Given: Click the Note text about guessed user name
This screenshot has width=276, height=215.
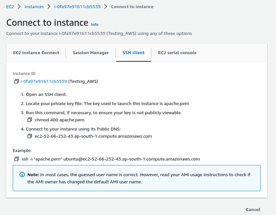Looking at the screenshot, I should [x=139, y=178].
